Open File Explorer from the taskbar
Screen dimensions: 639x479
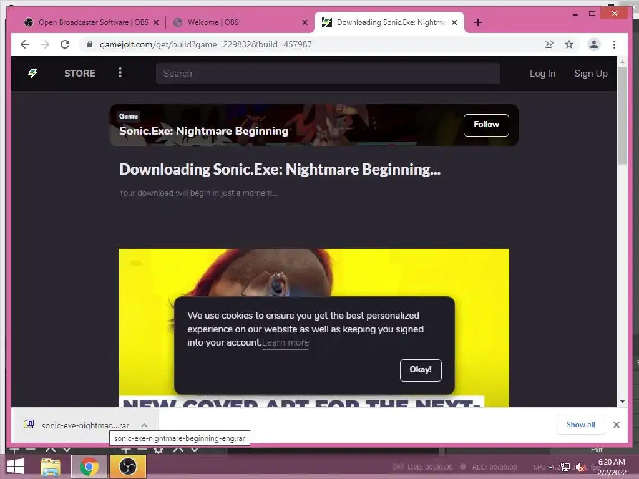pos(51,467)
